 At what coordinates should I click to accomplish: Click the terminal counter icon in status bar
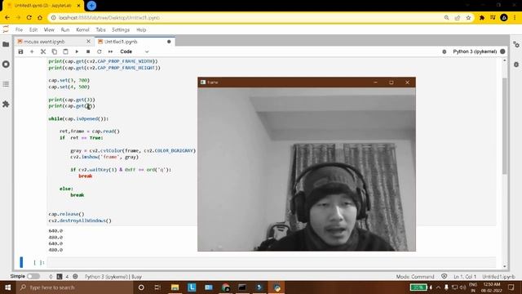[x=60, y=277]
